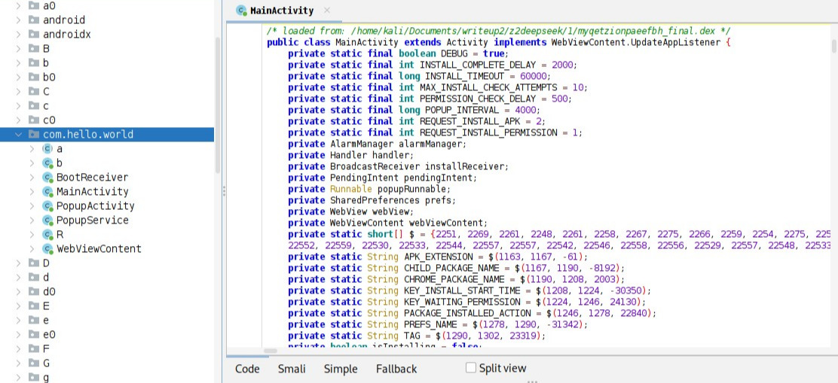Click the WebViewContent class icon

click(x=47, y=249)
